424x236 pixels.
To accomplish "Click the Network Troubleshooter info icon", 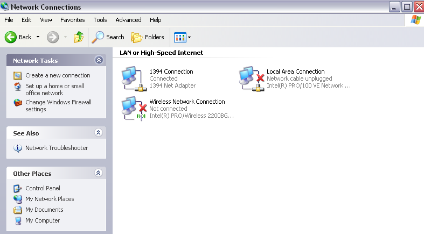I will 18,148.
